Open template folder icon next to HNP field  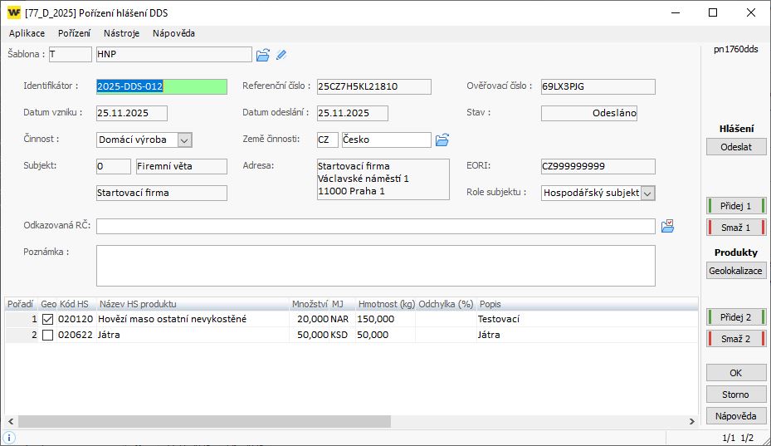[263, 55]
